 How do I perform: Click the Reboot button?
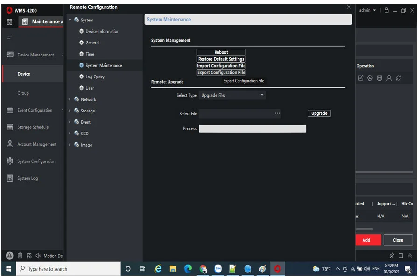pos(221,52)
